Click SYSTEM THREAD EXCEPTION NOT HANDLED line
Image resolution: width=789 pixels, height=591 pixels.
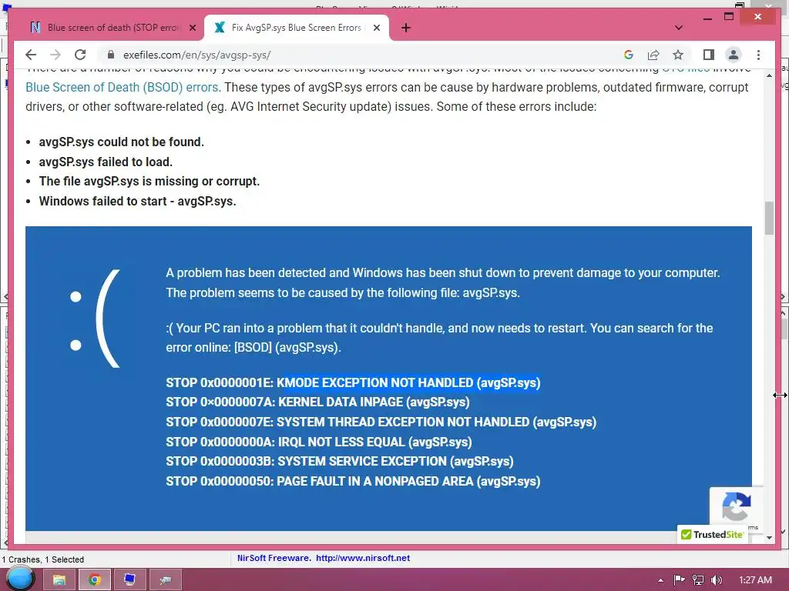tap(381, 422)
